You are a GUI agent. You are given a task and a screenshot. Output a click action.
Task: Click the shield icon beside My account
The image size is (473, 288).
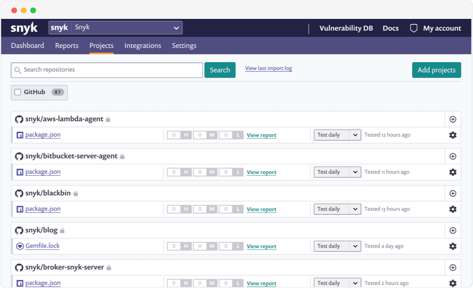(413, 28)
